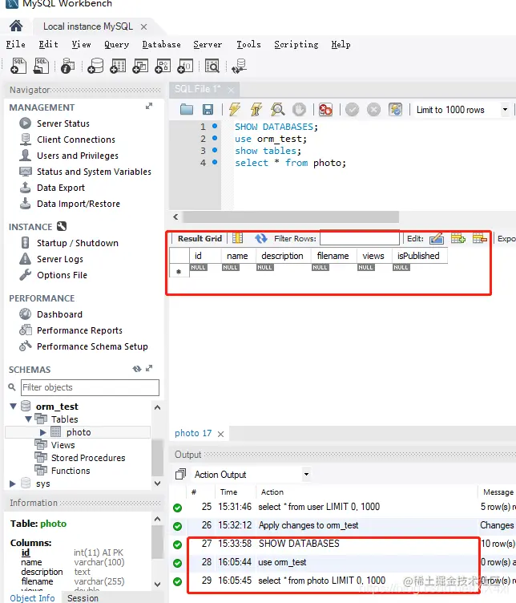Refresh the Schemas list icon

tap(137, 369)
